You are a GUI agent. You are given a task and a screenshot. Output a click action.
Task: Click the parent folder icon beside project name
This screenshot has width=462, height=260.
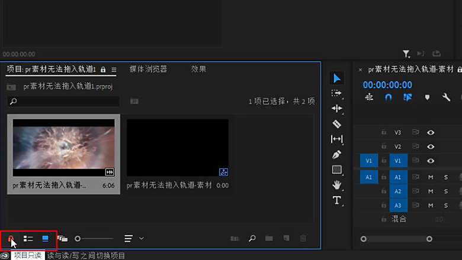(x=11, y=87)
